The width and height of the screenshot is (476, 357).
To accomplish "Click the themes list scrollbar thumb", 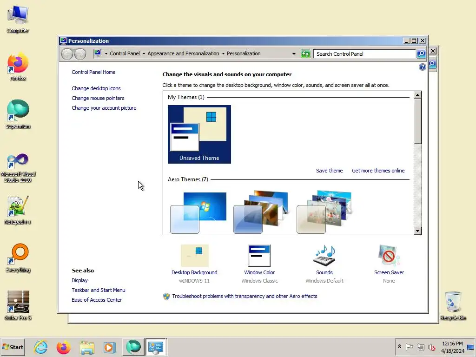I will [x=418, y=121].
